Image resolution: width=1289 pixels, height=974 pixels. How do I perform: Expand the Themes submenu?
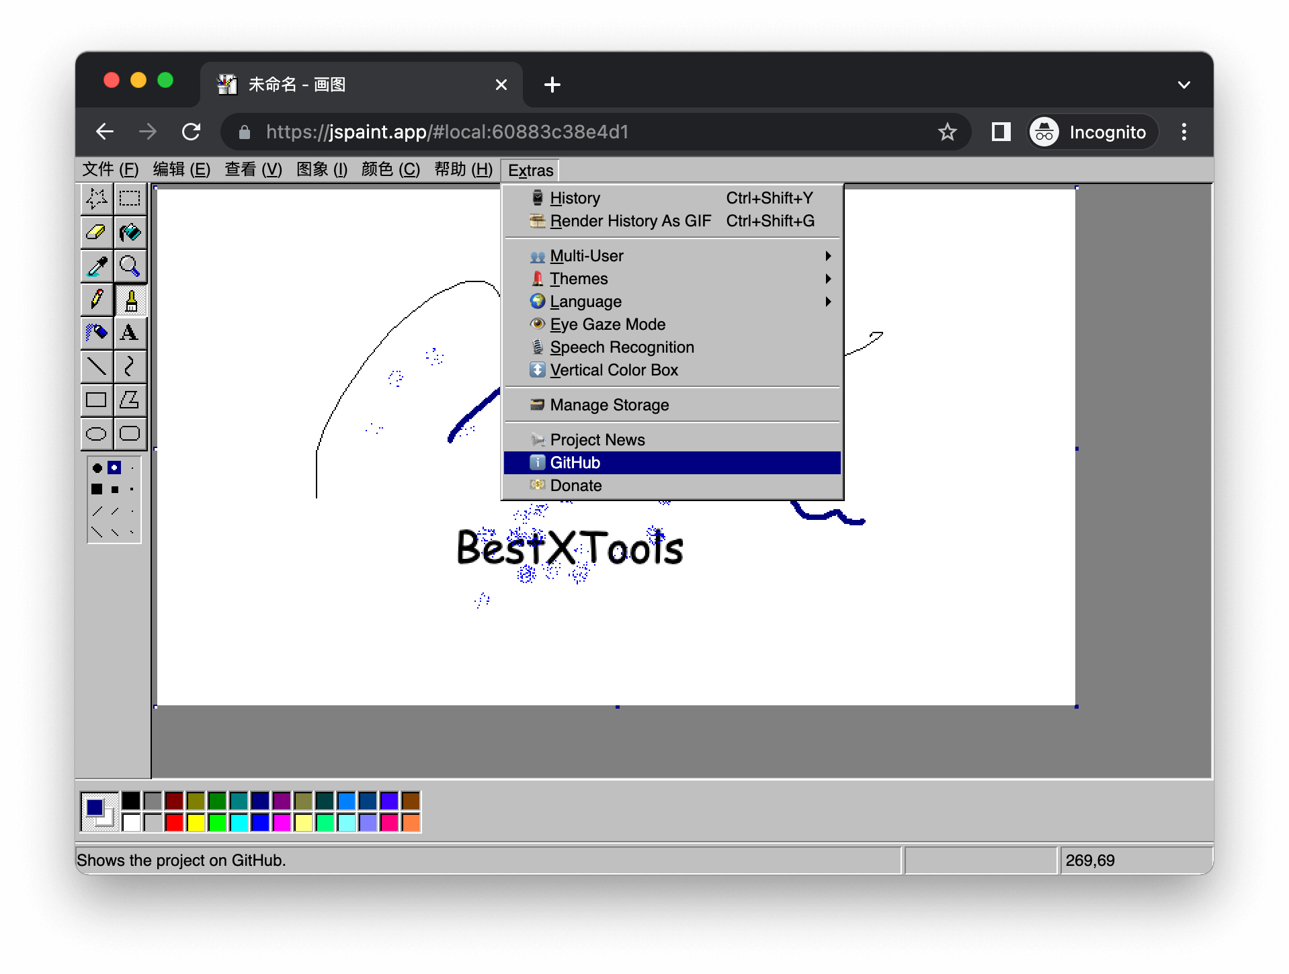coord(672,279)
